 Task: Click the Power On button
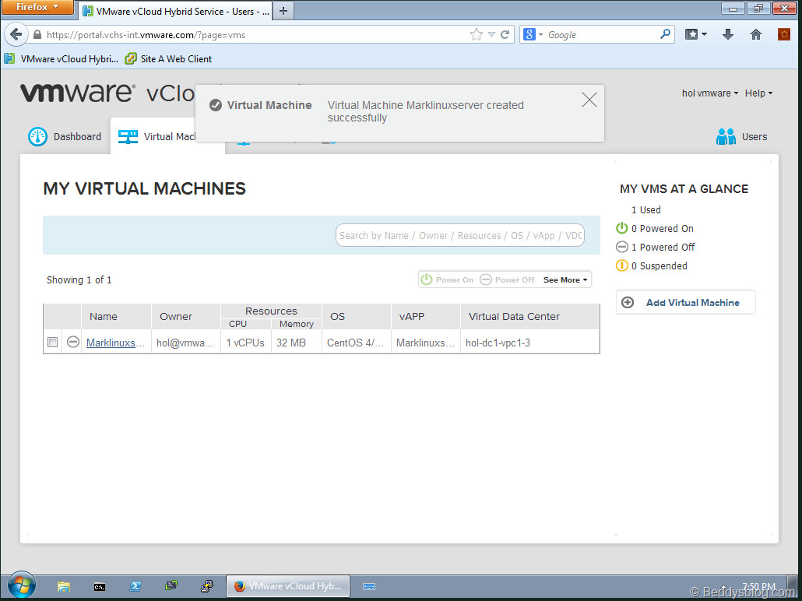point(448,279)
